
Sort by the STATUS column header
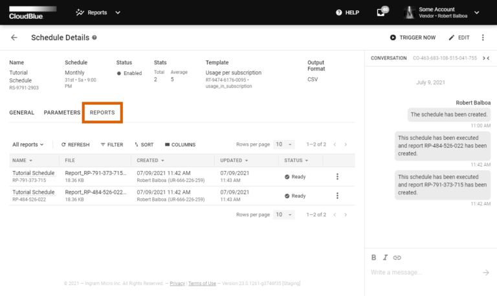click(296, 161)
